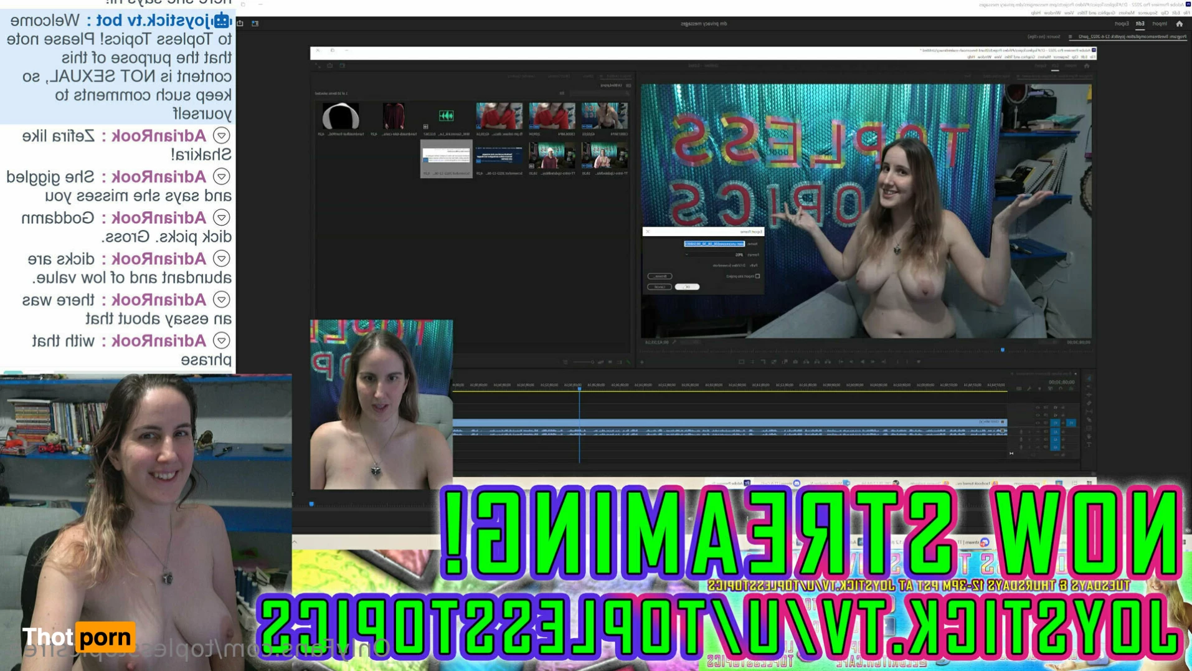Image resolution: width=1192 pixels, height=671 pixels.
Task: Click the Program monitor blue playhead marker
Action: tap(1003, 350)
